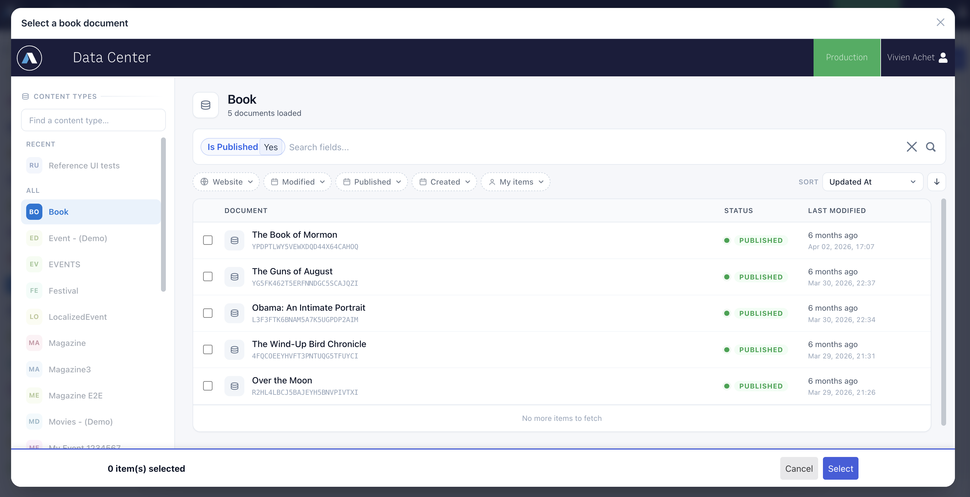970x497 pixels.
Task: Open the Modified date filter dropdown
Action: click(298, 182)
